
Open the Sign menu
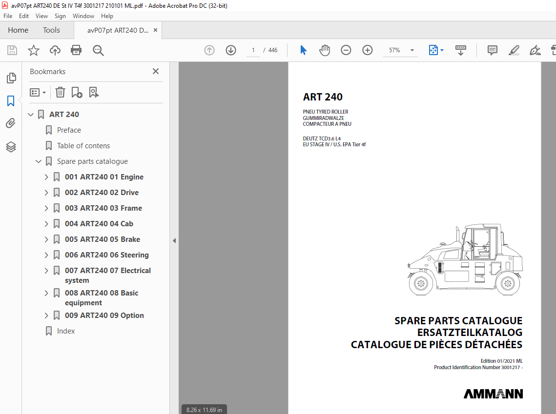coord(60,16)
